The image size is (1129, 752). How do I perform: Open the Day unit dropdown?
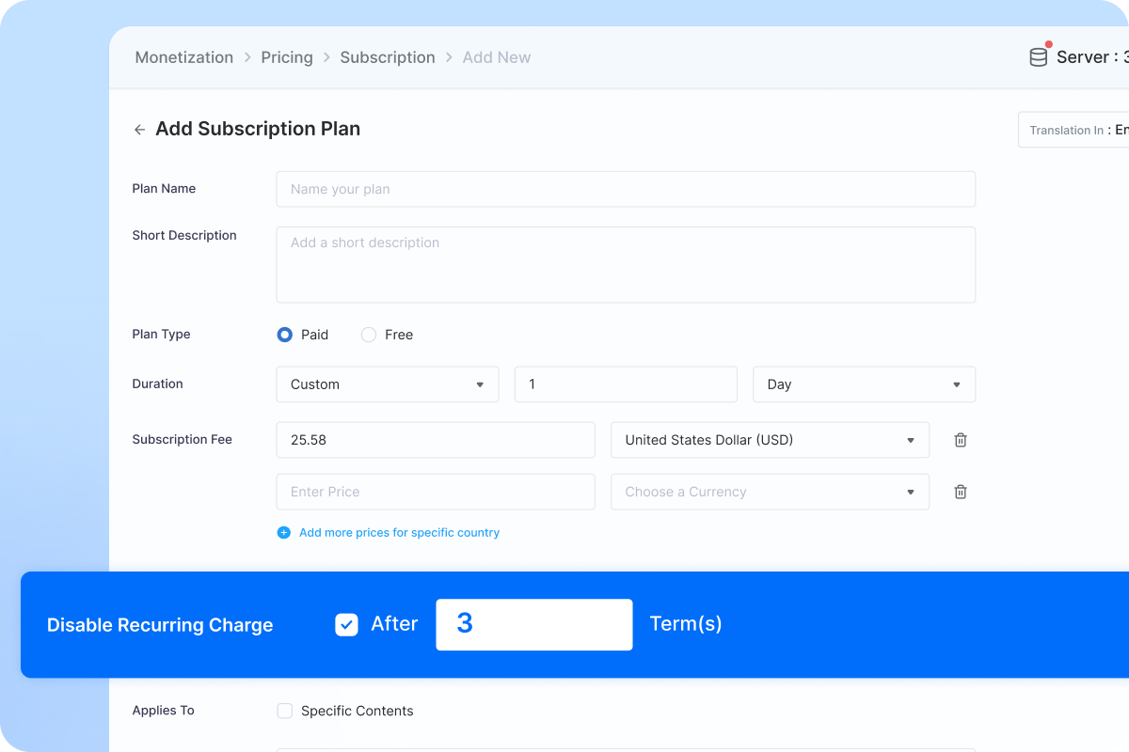click(x=864, y=384)
